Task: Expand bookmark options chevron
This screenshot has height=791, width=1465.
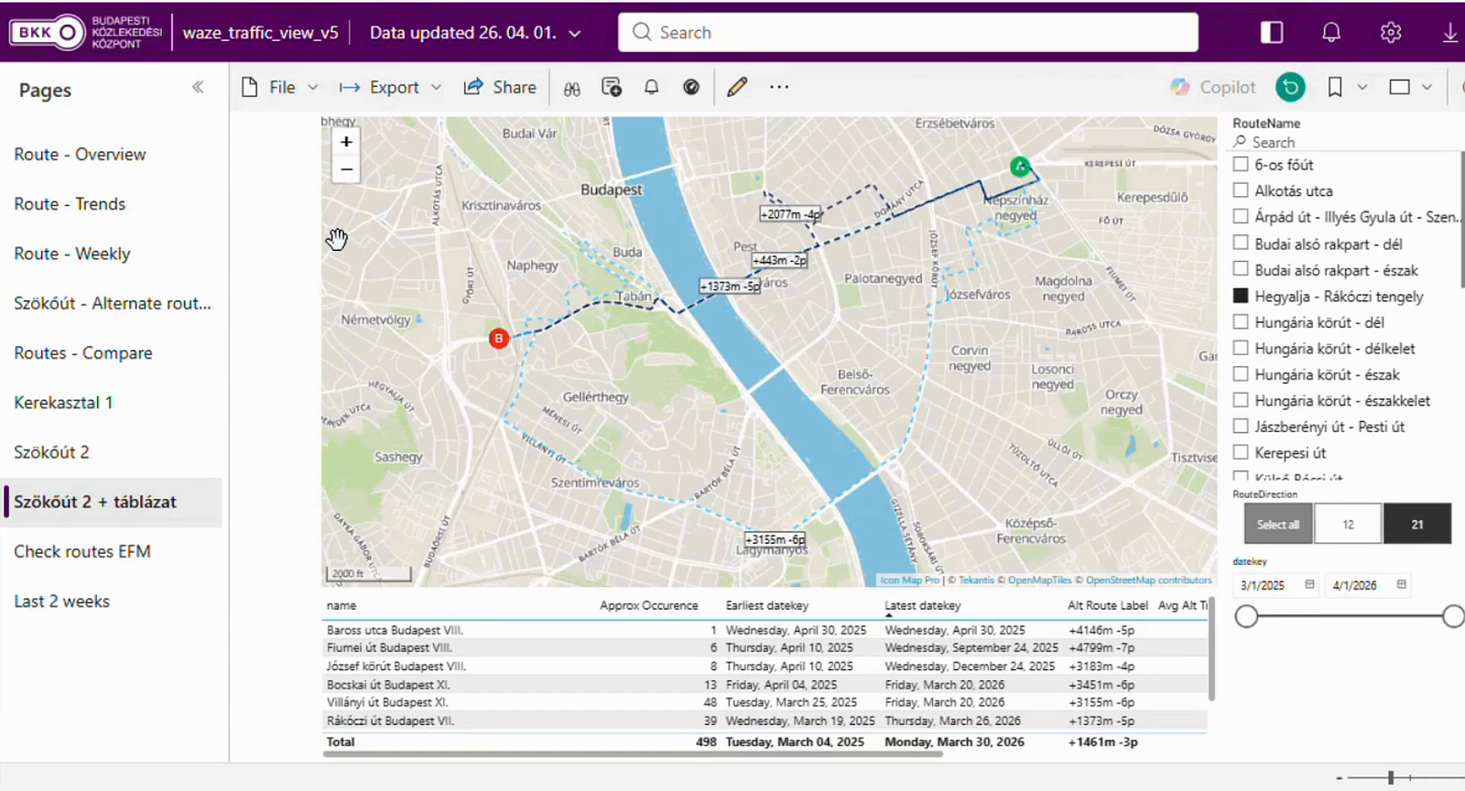Action: point(1362,87)
